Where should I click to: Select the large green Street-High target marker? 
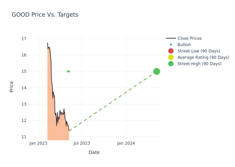pyautogui.click(x=156, y=71)
